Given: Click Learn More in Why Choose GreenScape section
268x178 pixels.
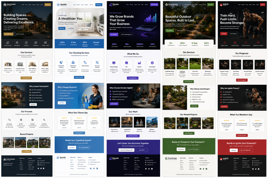Looking at the screenshot, I should [x=194, y=106].
